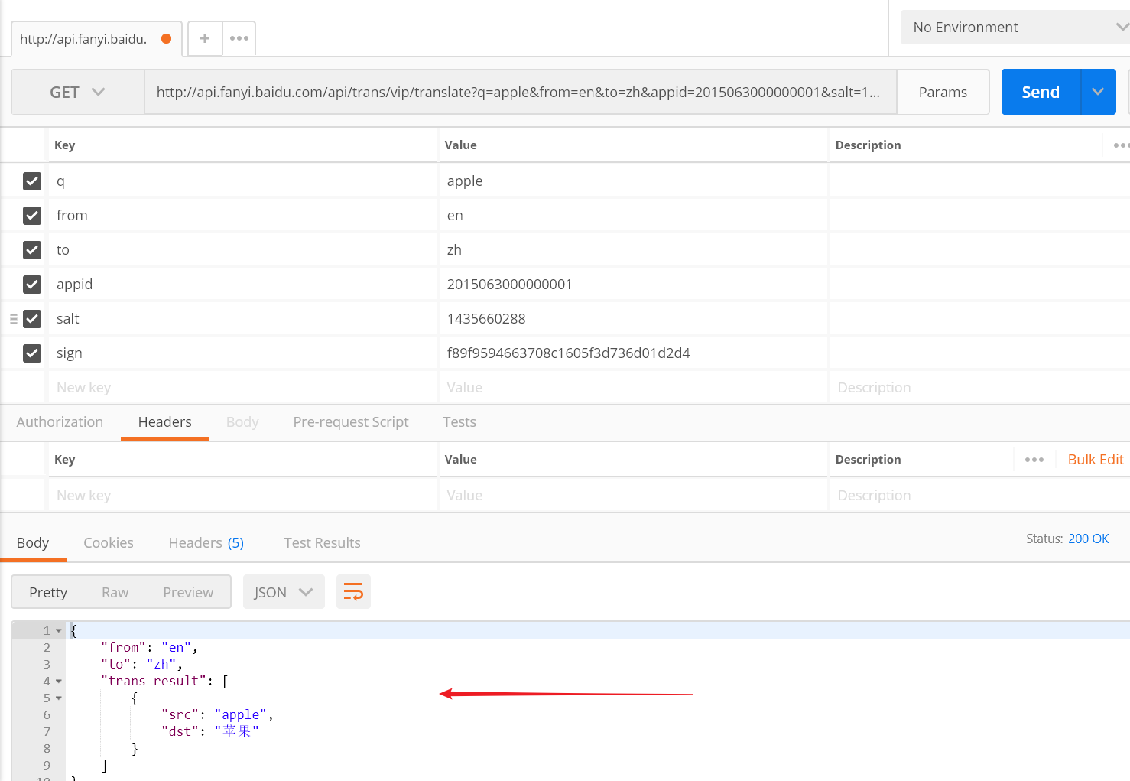The image size is (1130, 781).
Task: Collapse JSON line 1 fold arrow
Action: coord(59,631)
